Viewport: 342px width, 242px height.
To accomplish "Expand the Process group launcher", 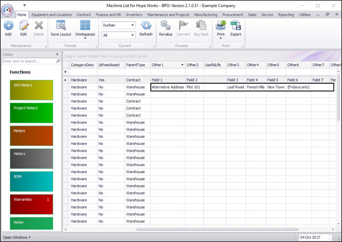I will [210, 46].
